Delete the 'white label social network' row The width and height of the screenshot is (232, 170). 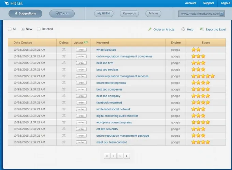click(x=64, y=109)
